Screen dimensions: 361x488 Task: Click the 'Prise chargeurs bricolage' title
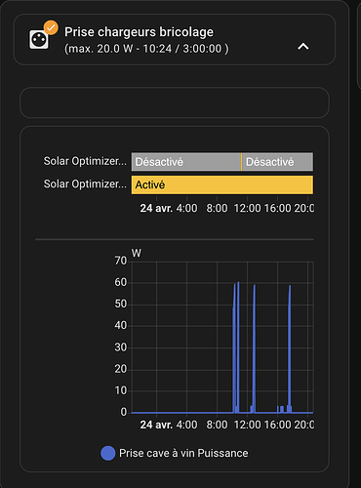pos(139,32)
